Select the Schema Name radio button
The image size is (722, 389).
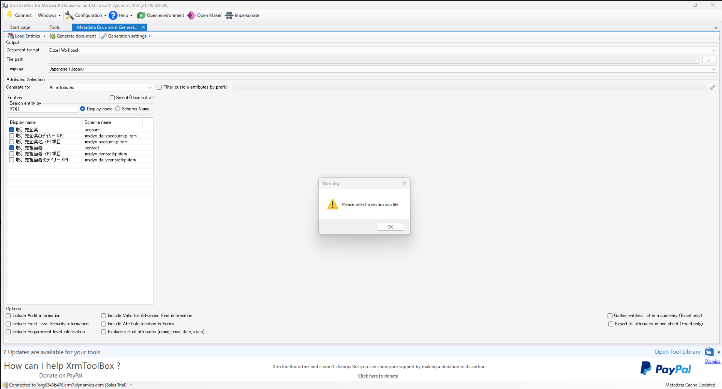pyautogui.click(x=118, y=109)
